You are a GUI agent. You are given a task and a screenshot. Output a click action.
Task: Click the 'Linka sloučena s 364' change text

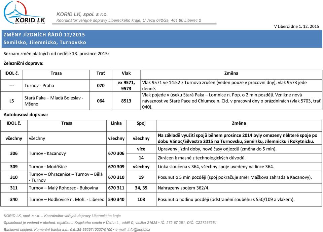(x=216, y=167)
